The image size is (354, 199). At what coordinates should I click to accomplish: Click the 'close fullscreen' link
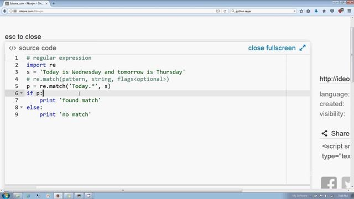click(x=272, y=48)
